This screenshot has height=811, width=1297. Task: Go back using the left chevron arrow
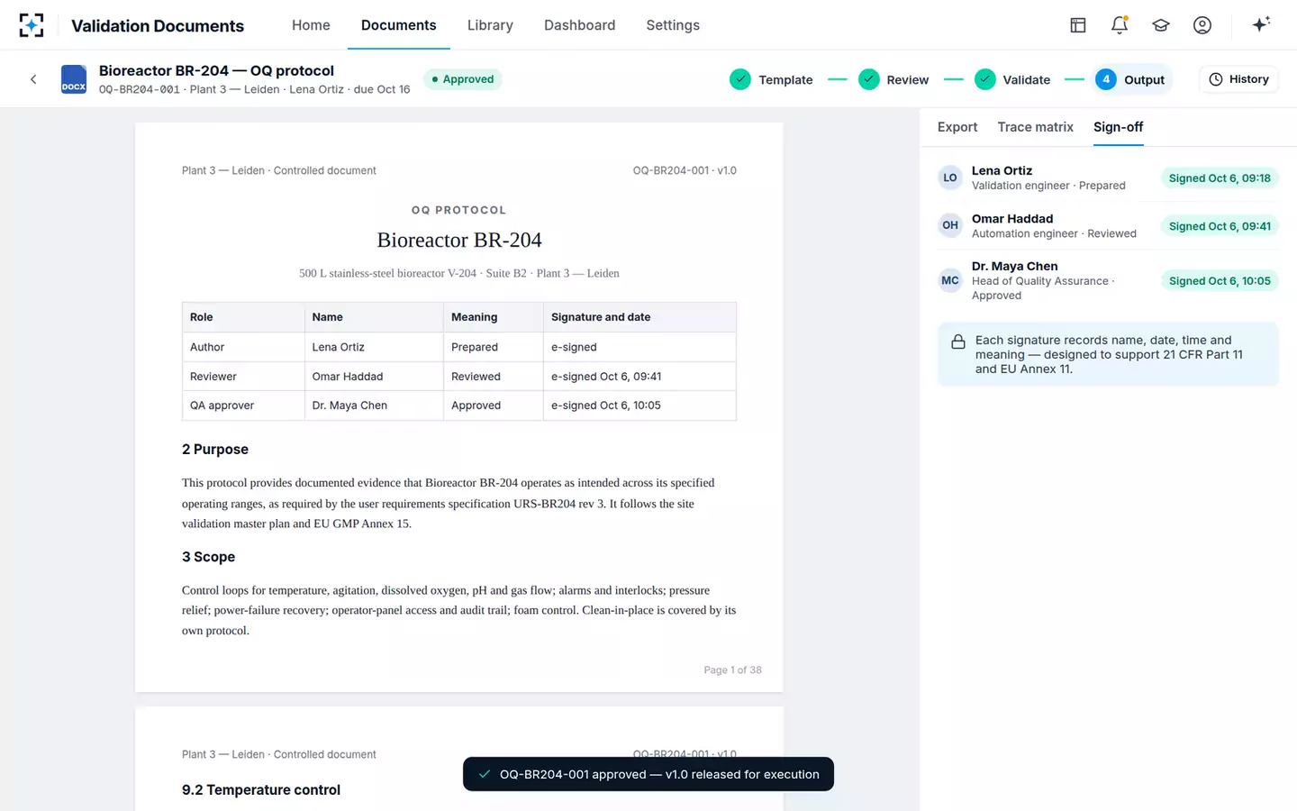click(33, 79)
